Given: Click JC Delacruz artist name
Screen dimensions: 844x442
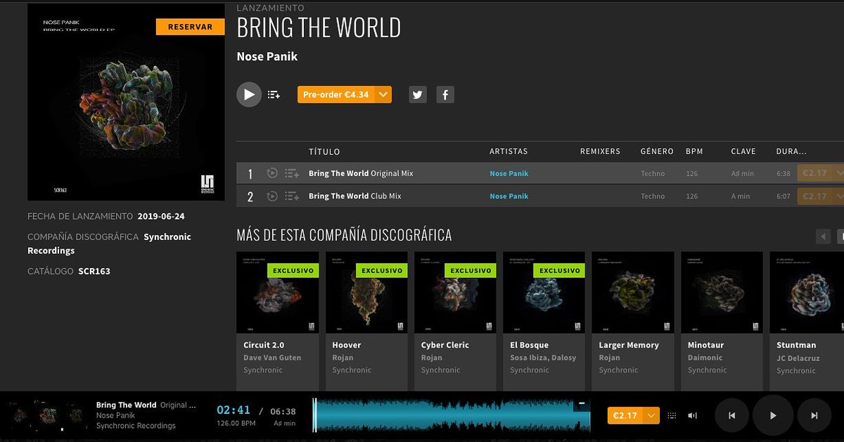Looking at the screenshot, I should click(798, 358).
